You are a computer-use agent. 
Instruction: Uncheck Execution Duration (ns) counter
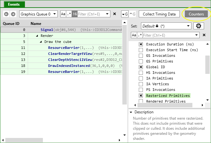(x=141, y=45)
